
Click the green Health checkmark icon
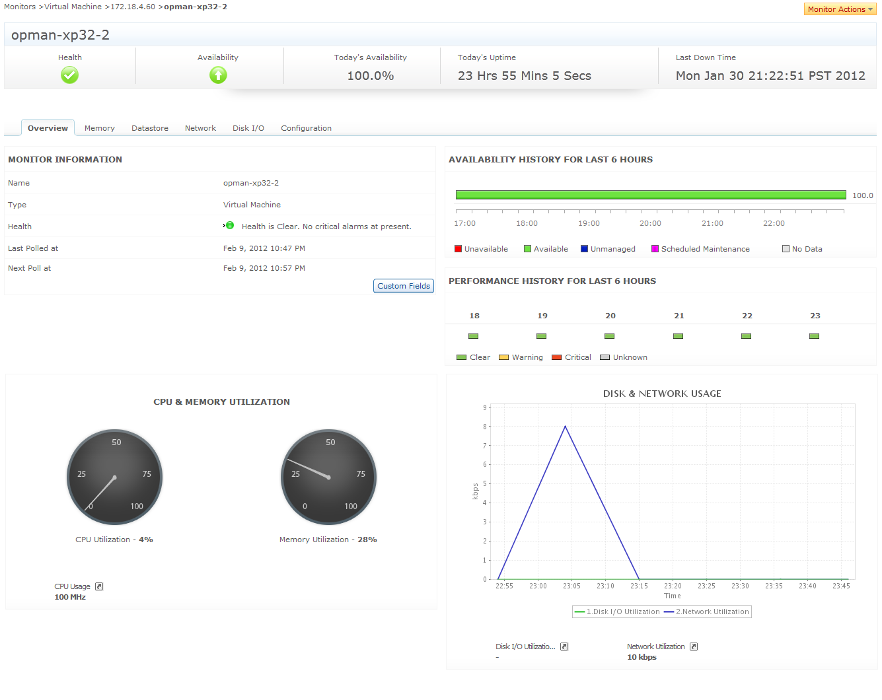click(69, 75)
